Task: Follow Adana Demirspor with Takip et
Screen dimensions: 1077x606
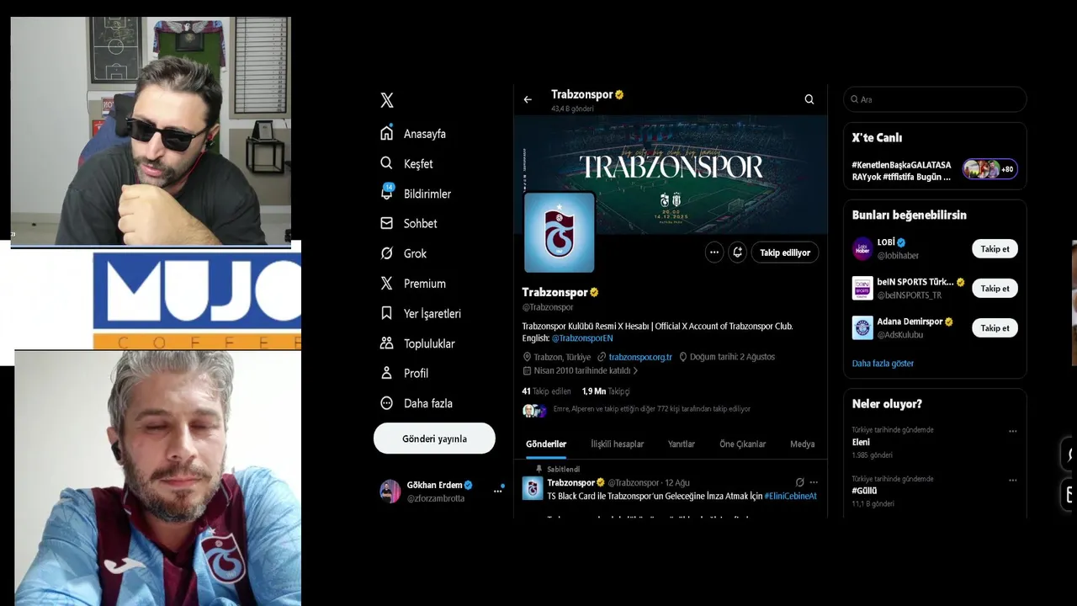Action: 995,327
